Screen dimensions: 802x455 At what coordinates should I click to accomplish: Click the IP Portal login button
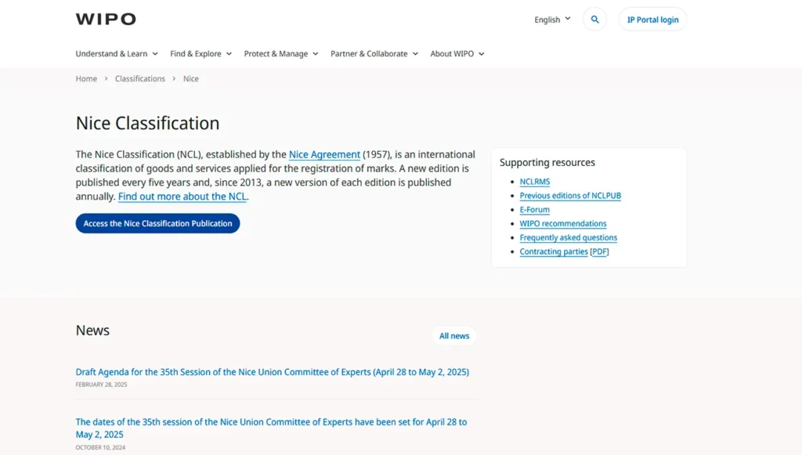652,20
